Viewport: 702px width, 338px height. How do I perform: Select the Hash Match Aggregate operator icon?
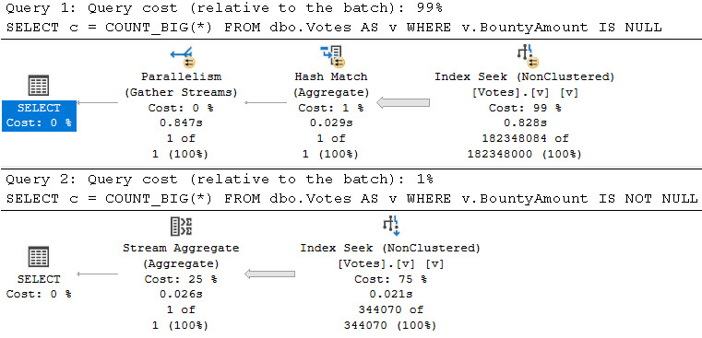tap(332, 56)
